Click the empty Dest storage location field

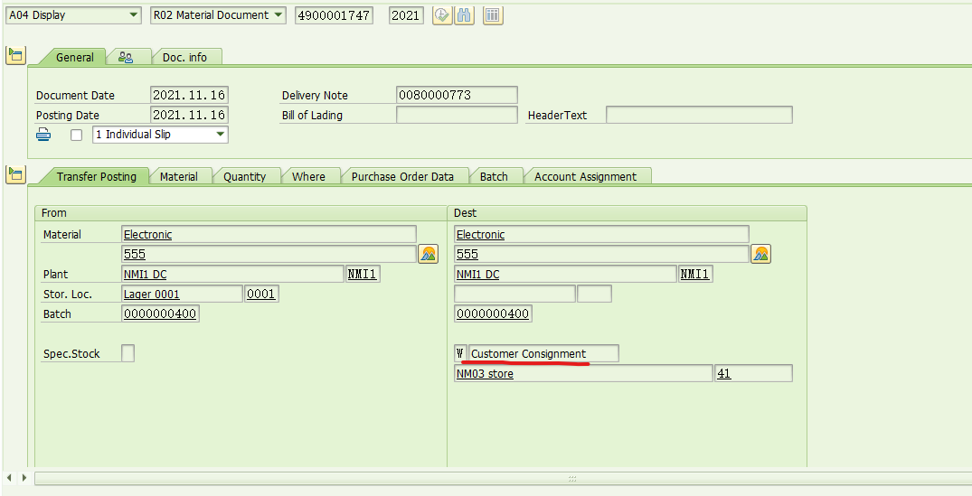(x=514, y=294)
